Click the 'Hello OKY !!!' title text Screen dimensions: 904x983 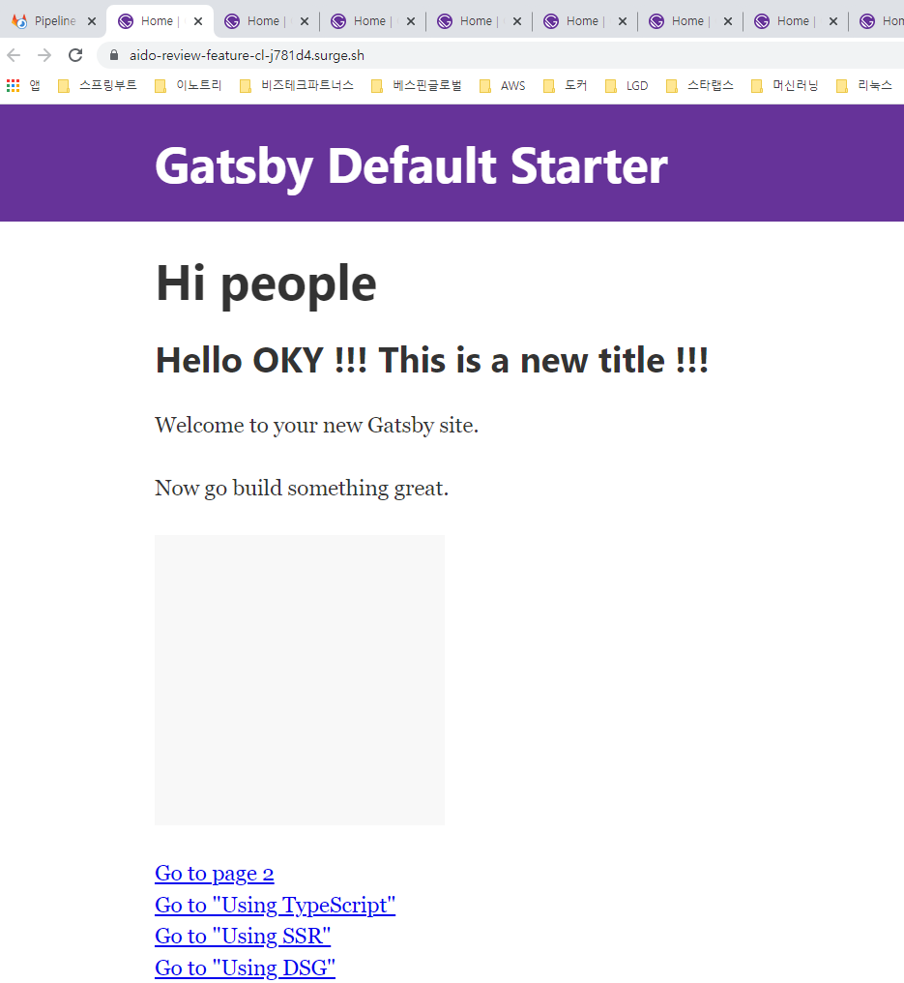(x=431, y=361)
